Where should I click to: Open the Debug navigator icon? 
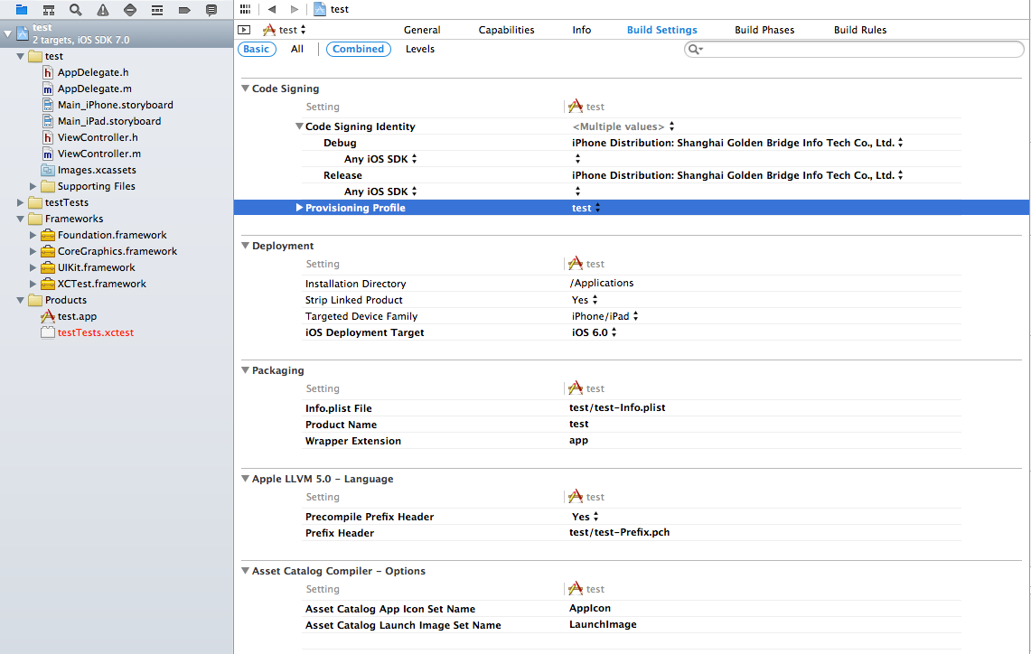[x=157, y=10]
